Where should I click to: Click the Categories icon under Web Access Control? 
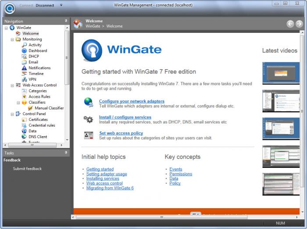[x=24, y=91]
